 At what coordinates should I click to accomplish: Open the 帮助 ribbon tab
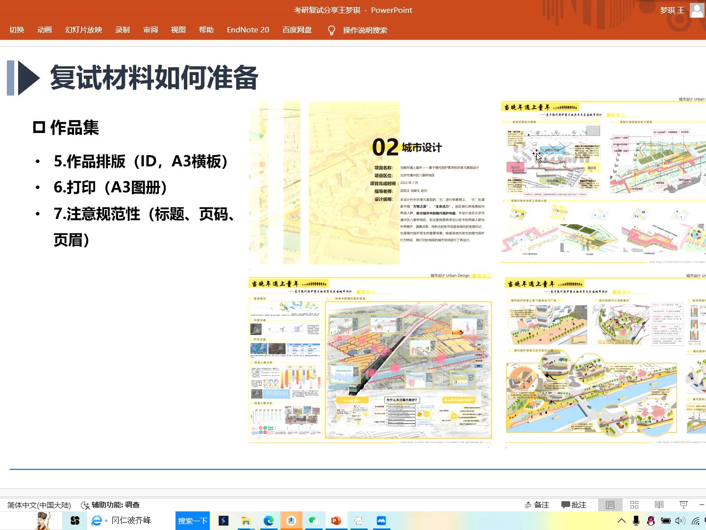pyautogui.click(x=206, y=30)
